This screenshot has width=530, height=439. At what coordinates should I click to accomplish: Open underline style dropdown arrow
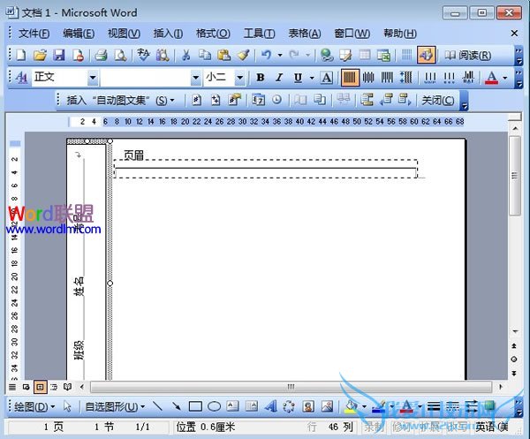312,78
